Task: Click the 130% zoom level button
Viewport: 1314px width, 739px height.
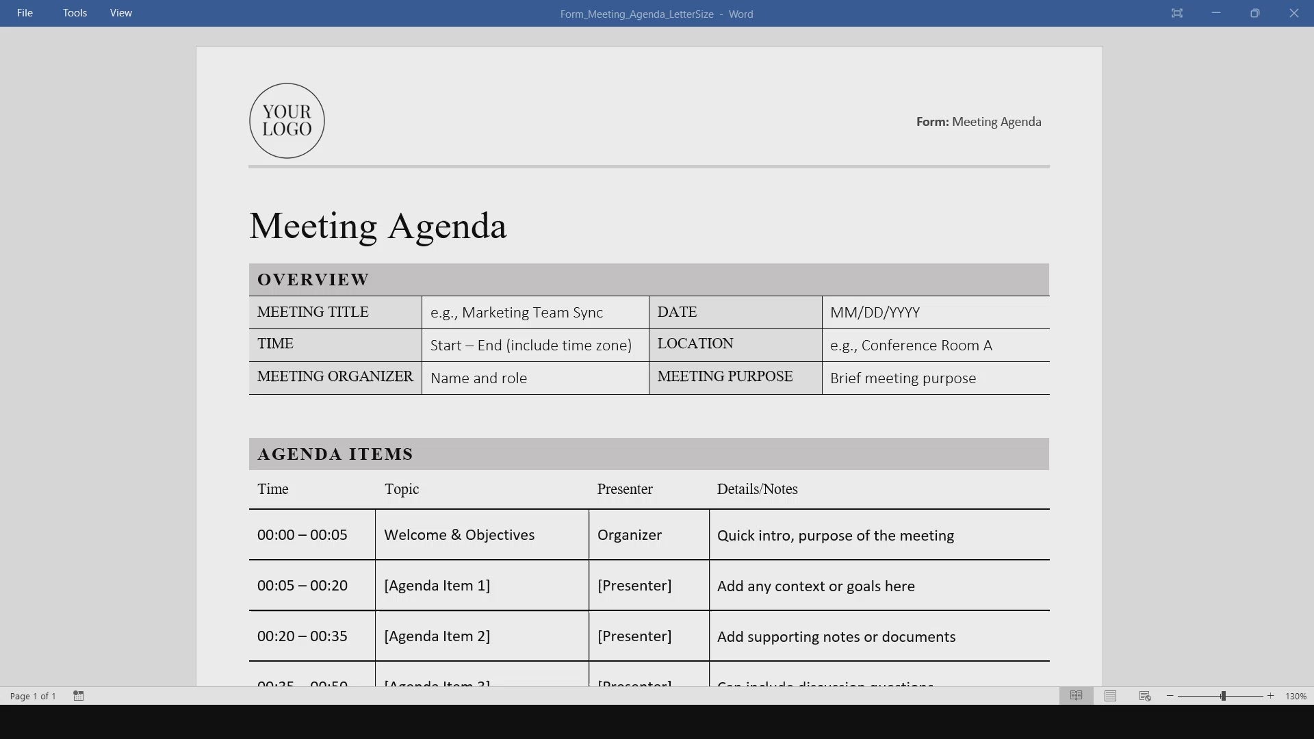Action: coord(1296,696)
